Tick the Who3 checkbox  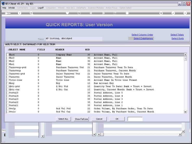coord(8,58)
